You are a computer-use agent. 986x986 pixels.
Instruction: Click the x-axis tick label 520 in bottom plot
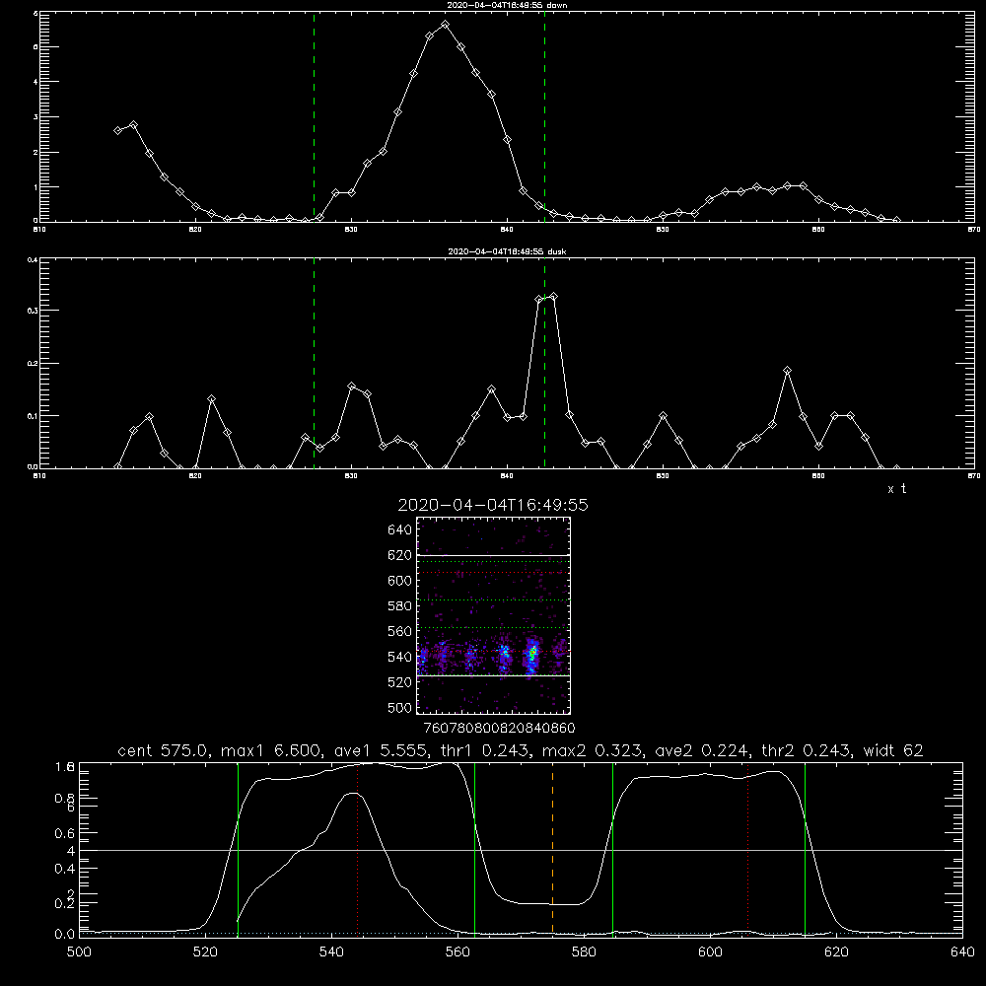[205, 952]
